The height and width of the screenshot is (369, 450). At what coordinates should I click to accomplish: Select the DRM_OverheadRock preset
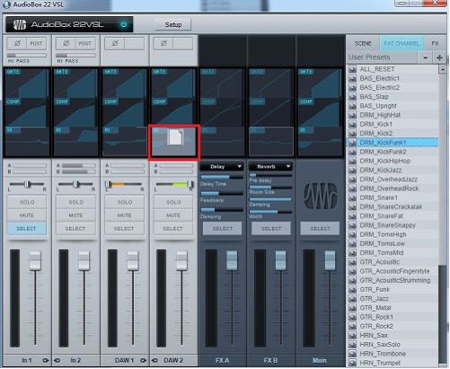tap(393, 189)
